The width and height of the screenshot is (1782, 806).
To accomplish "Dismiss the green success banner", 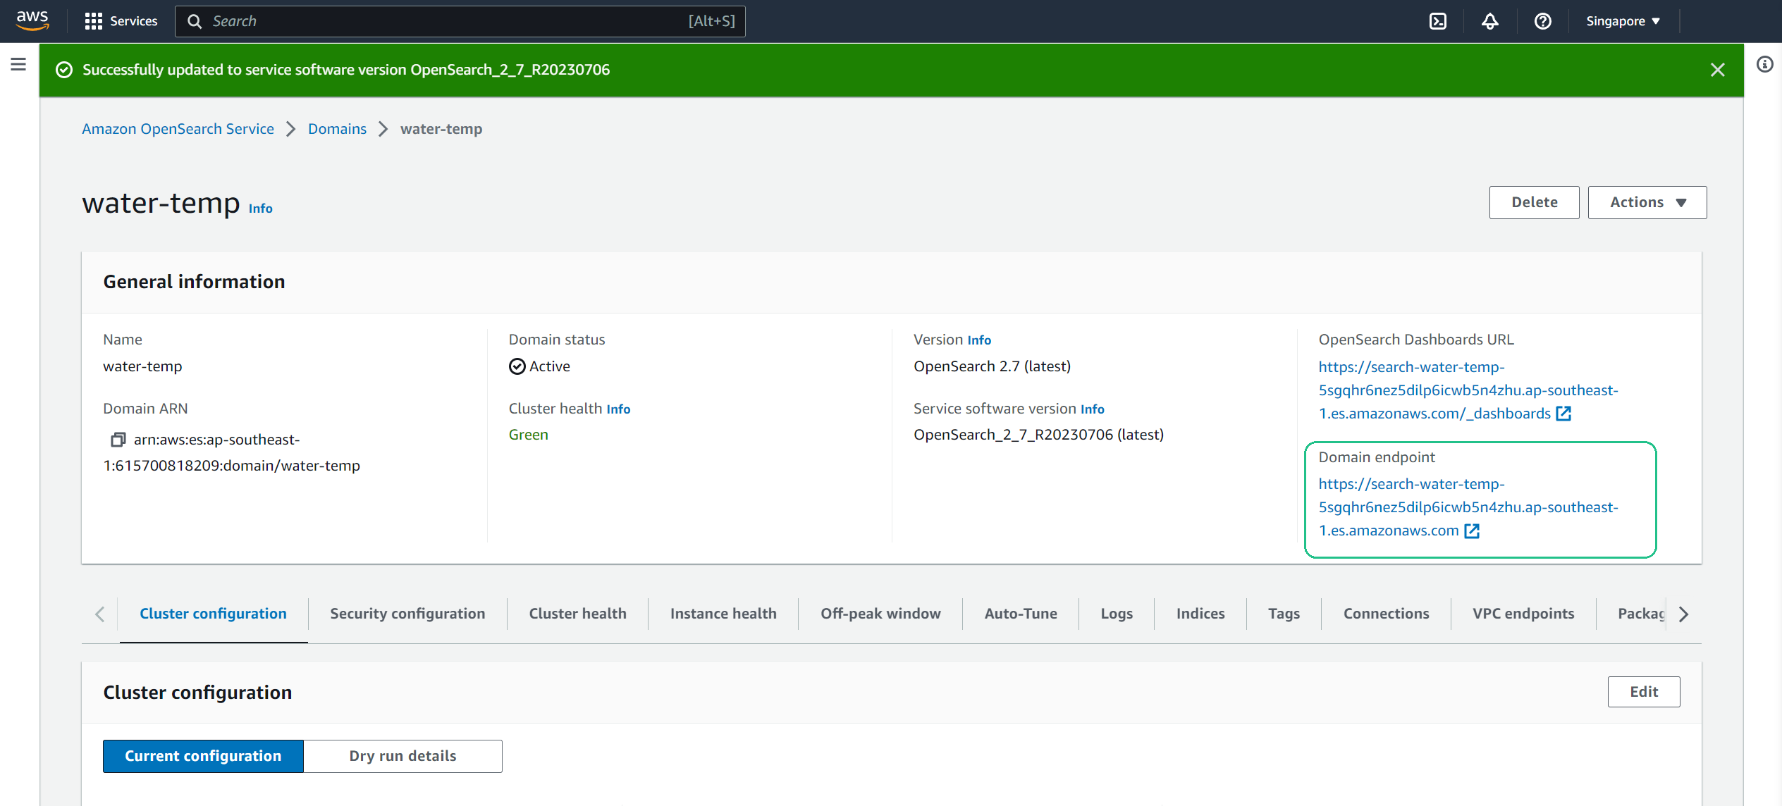I will 1717,70.
